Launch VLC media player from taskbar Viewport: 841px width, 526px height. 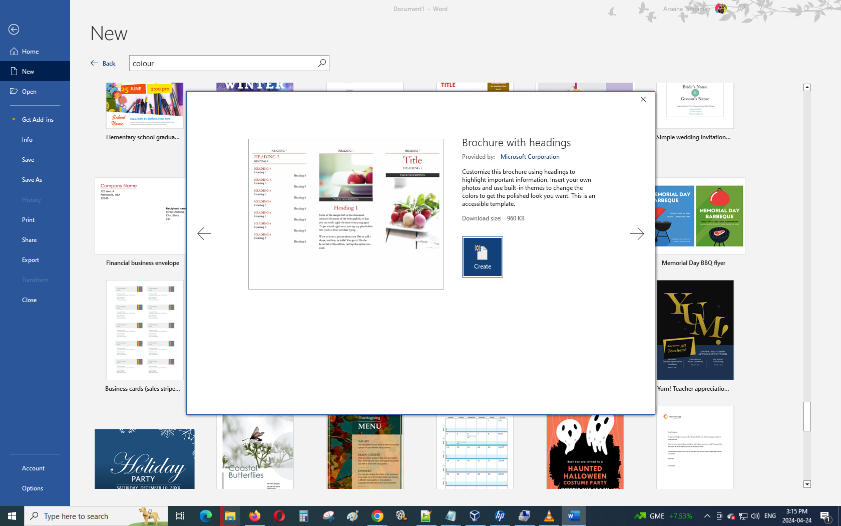click(549, 516)
